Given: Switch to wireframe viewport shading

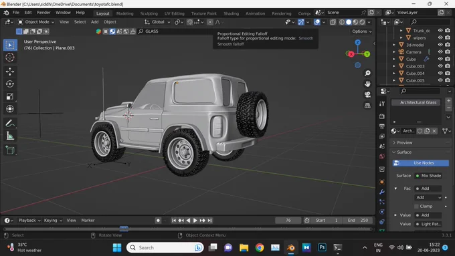Looking at the screenshot, I should (342, 22).
